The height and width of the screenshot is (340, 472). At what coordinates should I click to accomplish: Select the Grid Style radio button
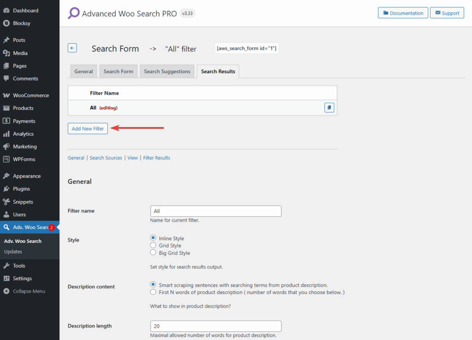click(x=153, y=245)
